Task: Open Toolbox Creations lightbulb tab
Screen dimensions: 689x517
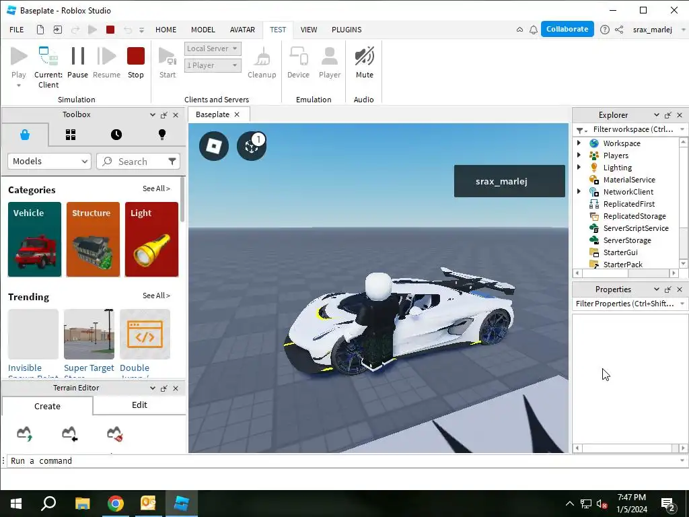Action: (x=162, y=135)
